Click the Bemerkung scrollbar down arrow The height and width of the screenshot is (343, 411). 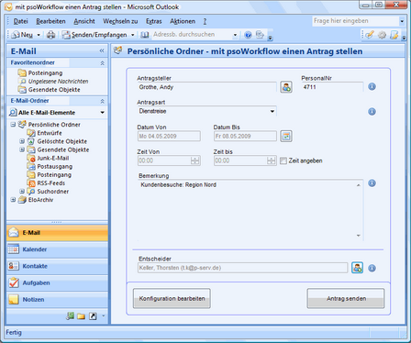point(359,236)
